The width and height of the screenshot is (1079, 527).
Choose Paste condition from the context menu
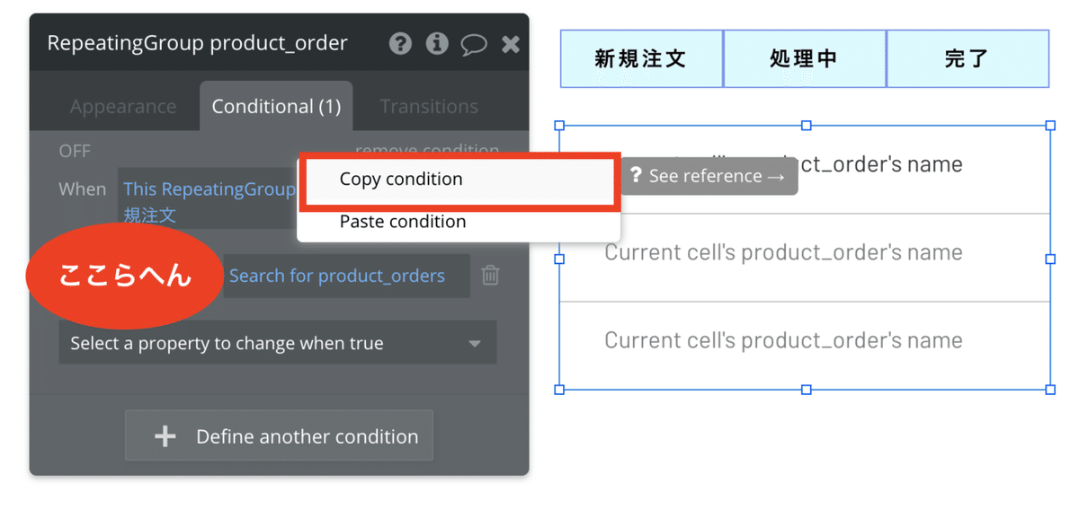(x=403, y=221)
